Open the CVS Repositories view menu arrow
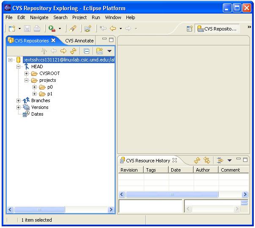The height and width of the screenshot is (228, 255). tap(110, 51)
